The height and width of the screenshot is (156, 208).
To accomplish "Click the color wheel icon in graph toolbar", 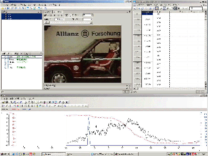I will tap(18, 106).
